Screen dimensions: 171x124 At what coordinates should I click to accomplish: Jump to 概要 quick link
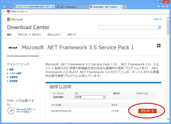[11, 70]
